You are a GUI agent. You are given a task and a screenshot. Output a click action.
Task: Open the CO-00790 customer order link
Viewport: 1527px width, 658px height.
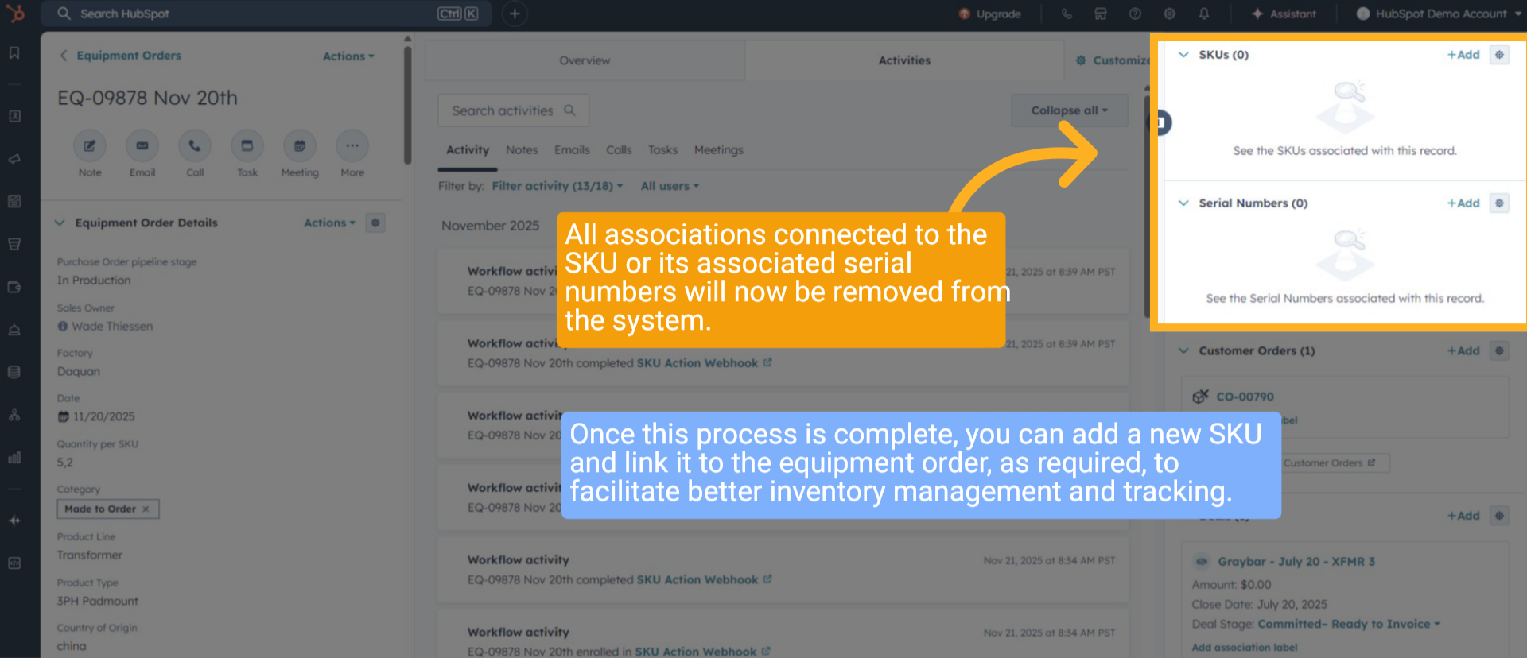1245,397
